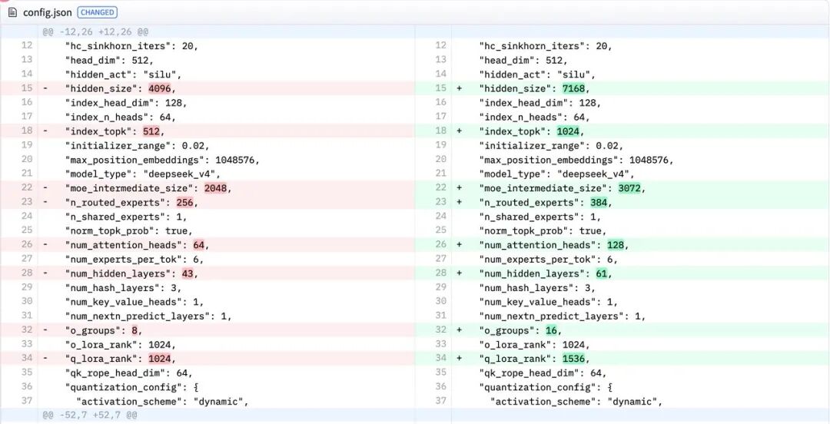Select removed line "num_attention_heads": 64
The height and width of the screenshot is (424, 830).
pyautogui.click(x=207, y=245)
